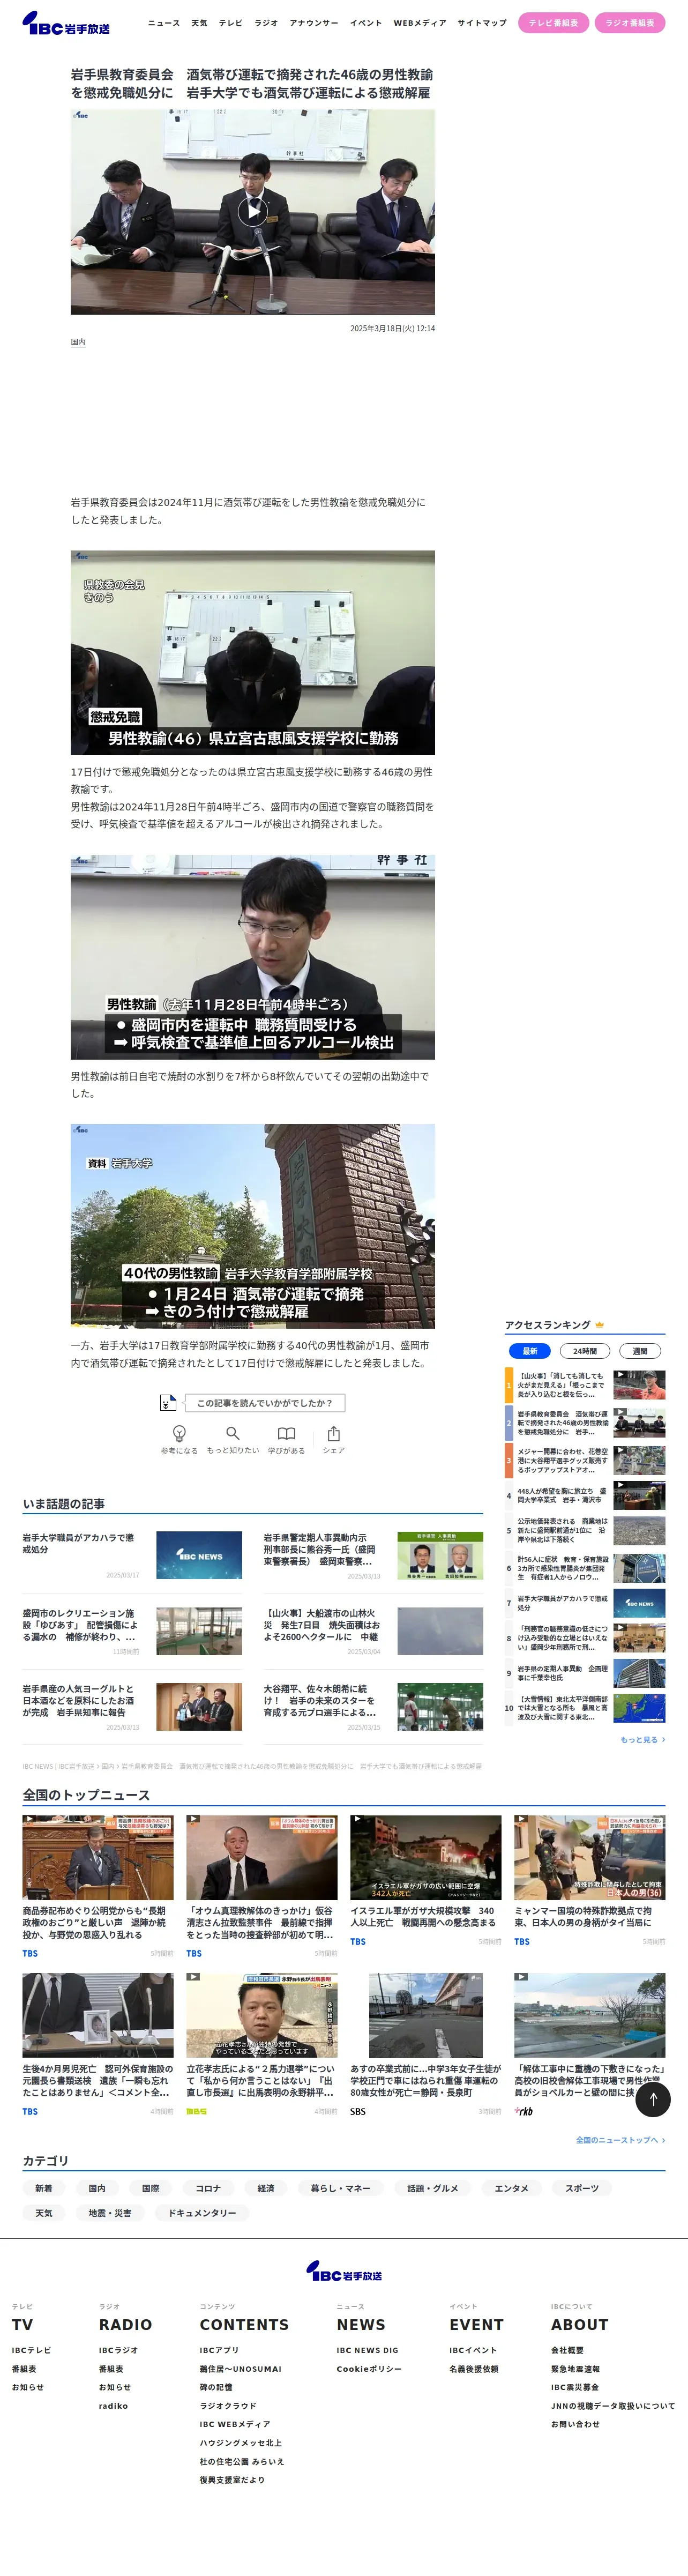Select the エンタメ category chip
The image size is (688, 2576).
512,2188
